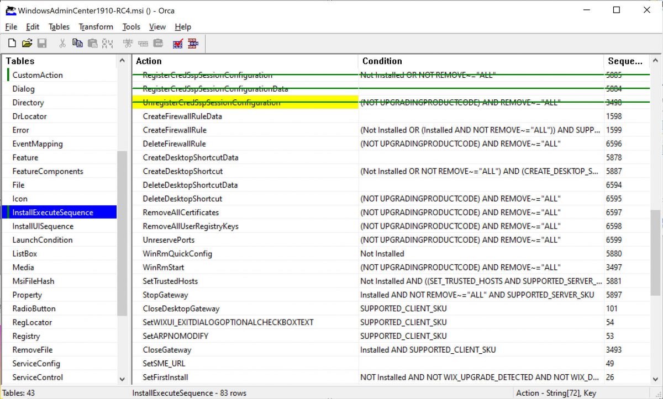Select the Registry table in list
The image size is (663, 399).
pyautogui.click(x=26, y=336)
